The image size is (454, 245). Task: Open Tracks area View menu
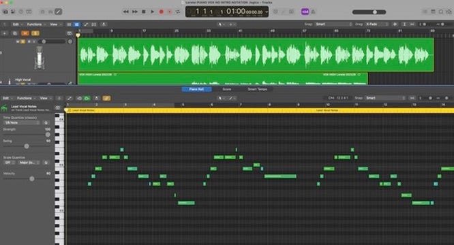pos(55,24)
